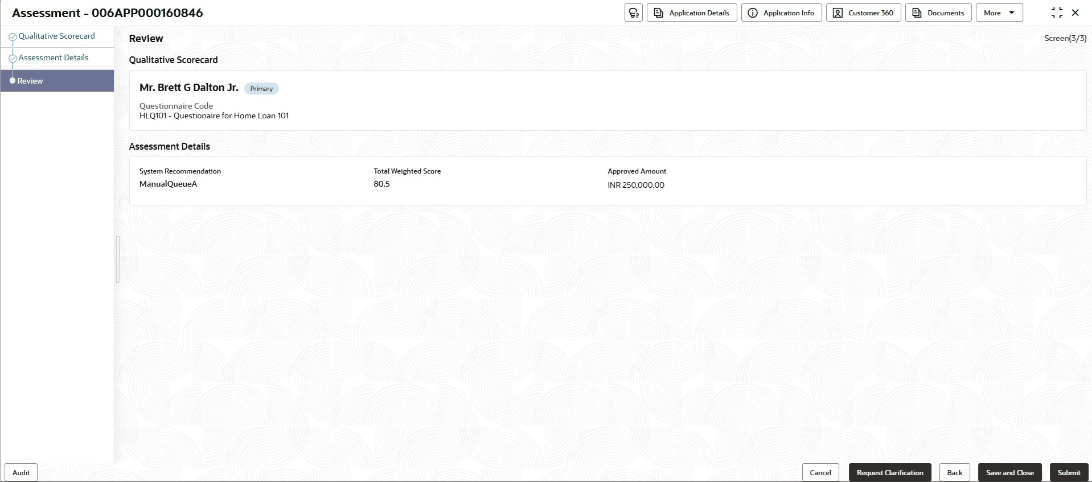Click the Assessment Details check icon

13,59
